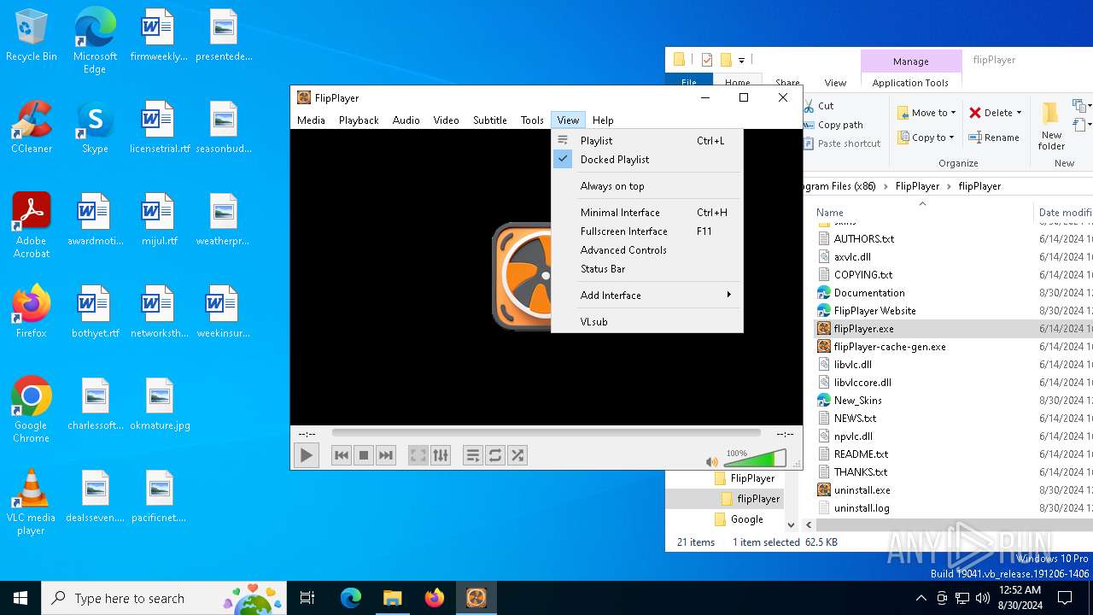Open Application Tools ribbon tab
Viewport: 1093px width, 615px height.
(x=910, y=83)
